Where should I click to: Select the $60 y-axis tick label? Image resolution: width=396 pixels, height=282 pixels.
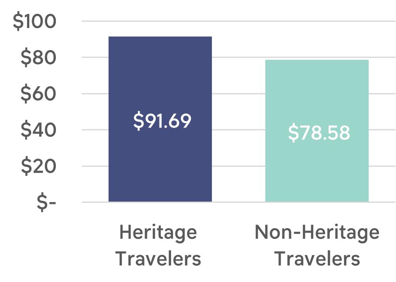click(38, 94)
